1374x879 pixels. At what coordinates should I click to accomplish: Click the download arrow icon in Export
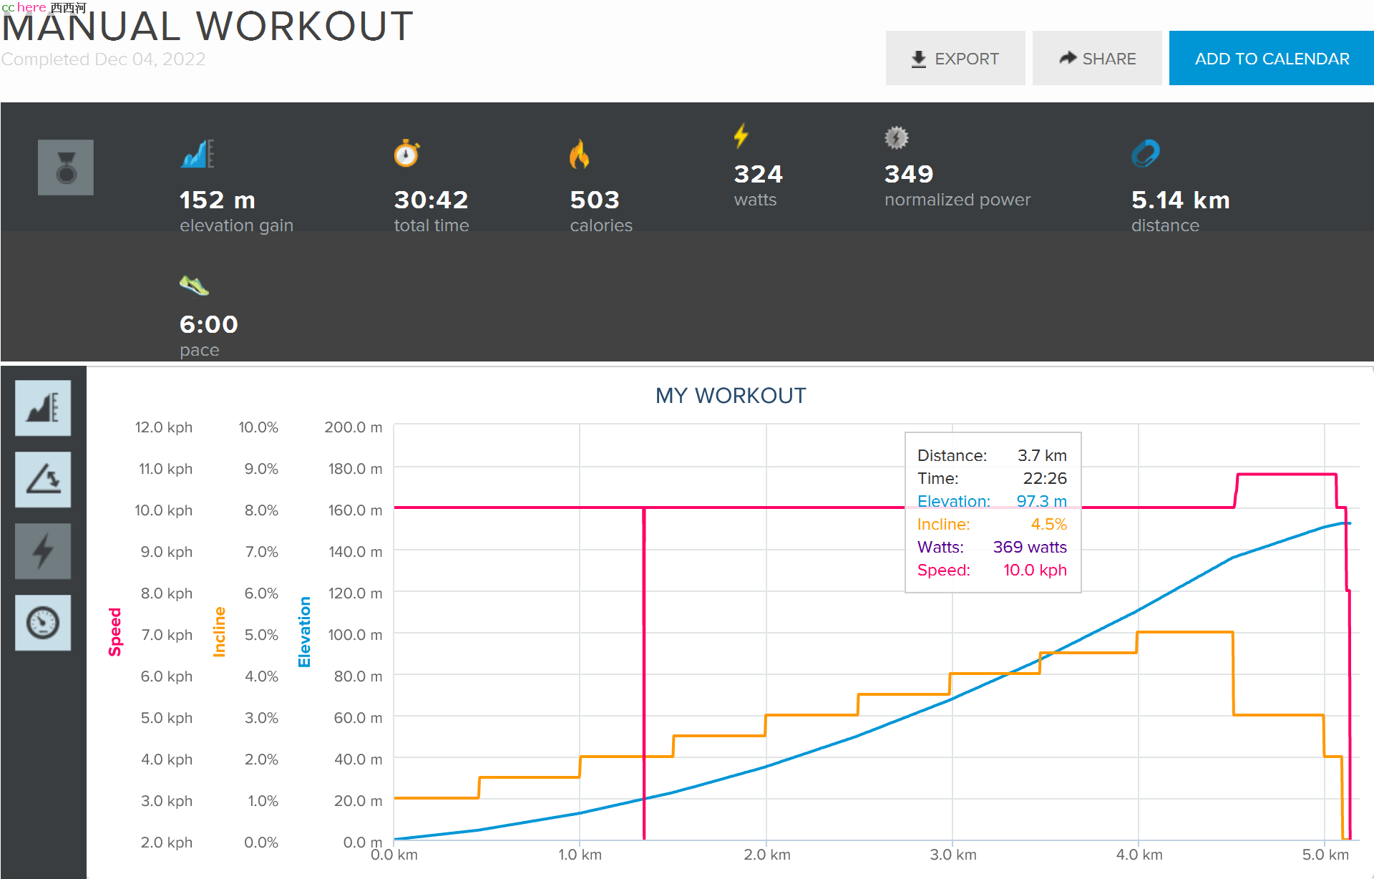tap(919, 59)
